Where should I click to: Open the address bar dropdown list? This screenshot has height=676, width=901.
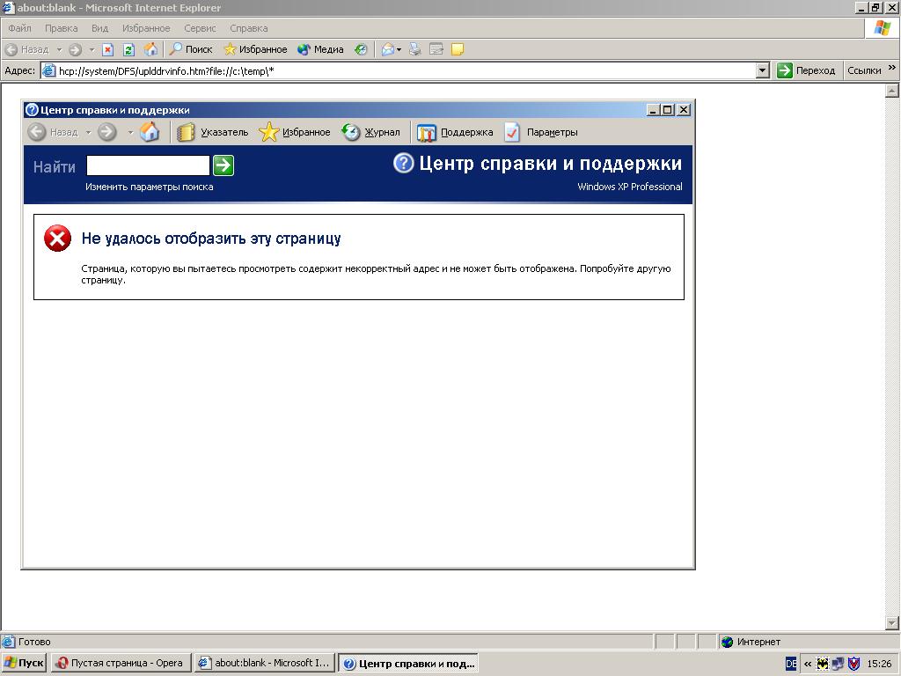click(x=763, y=70)
